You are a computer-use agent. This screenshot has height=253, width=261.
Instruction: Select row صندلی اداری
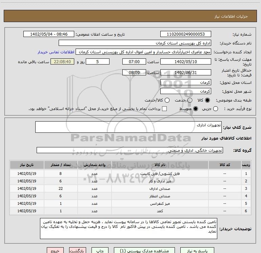tap(130, 188)
